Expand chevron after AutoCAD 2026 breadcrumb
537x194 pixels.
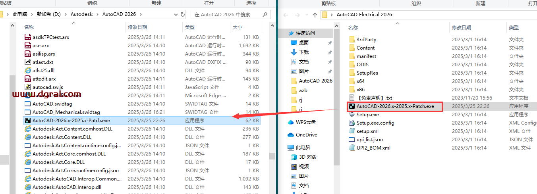(x=140, y=14)
